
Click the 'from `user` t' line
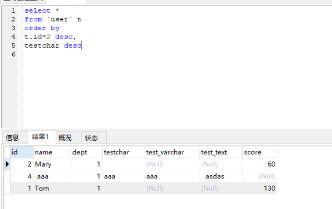pyautogui.click(x=53, y=19)
